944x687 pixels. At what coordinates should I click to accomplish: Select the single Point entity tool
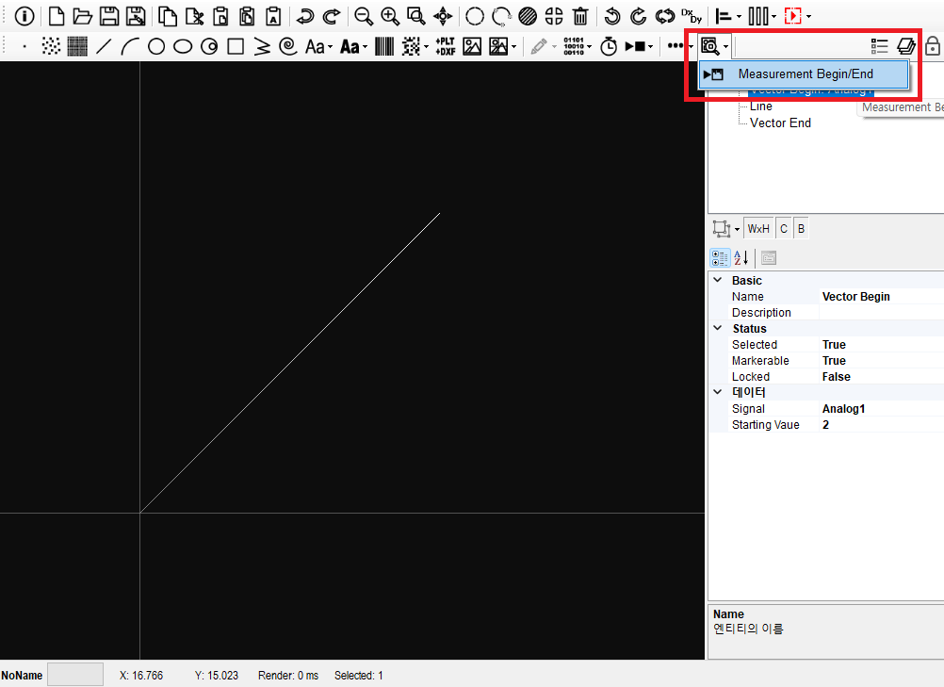tap(24, 46)
